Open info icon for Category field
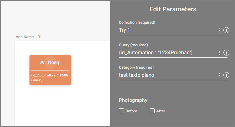The width and height of the screenshot is (235, 127). point(226,75)
